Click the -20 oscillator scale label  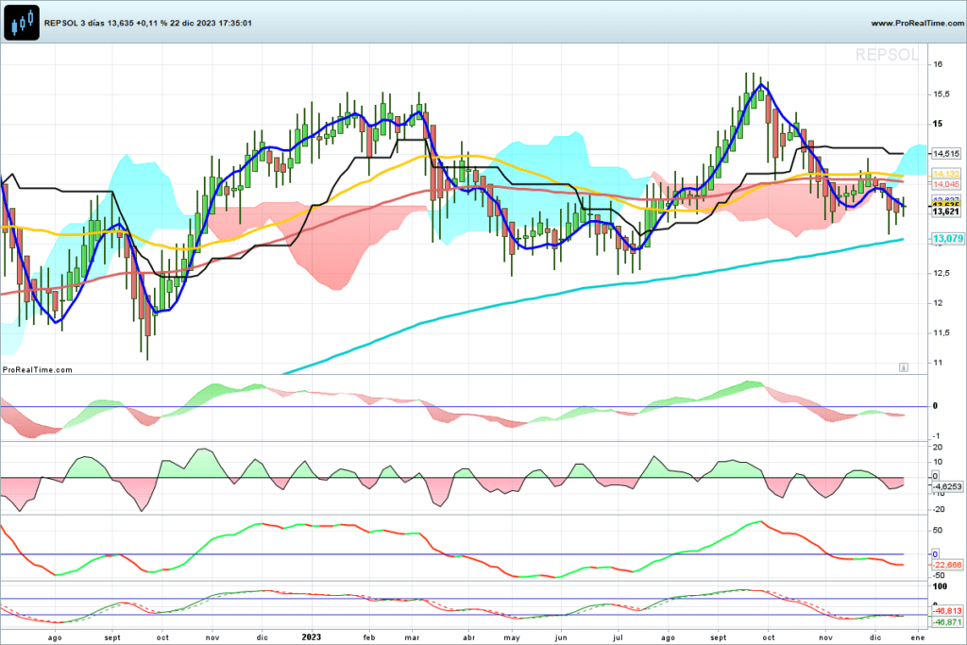pyautogui.click(x=940, y=509)
